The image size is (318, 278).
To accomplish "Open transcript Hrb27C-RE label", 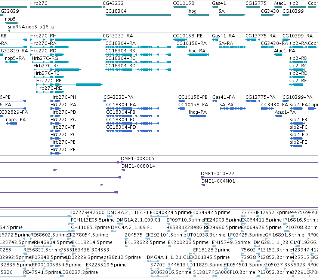I will pyautogui.click(x=49, y=88).
